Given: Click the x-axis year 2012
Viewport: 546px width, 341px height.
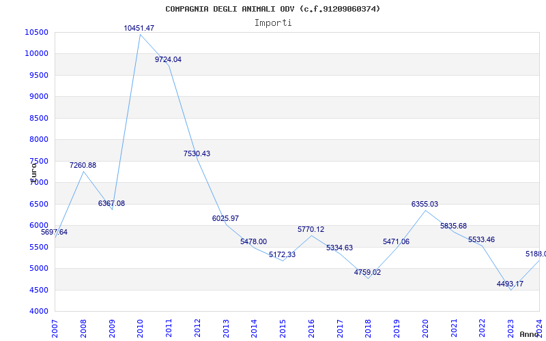Looking at the screenshot, I should tap(197, 329).
